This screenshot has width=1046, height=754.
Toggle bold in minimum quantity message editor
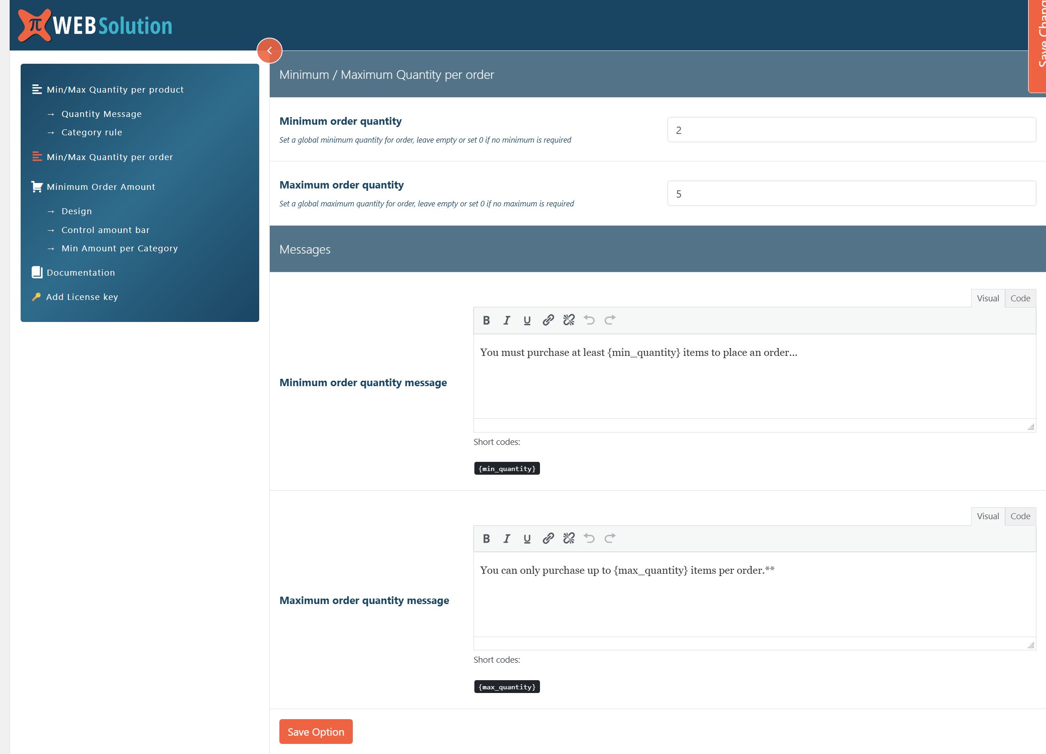487,320
